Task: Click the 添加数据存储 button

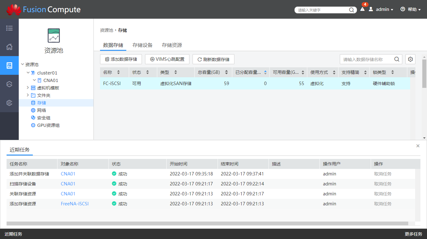Action: pos(121,59)
